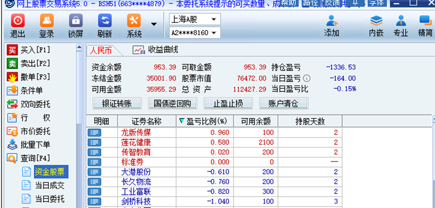Lock the screen with 锁屏 icon

coord(75,22)
